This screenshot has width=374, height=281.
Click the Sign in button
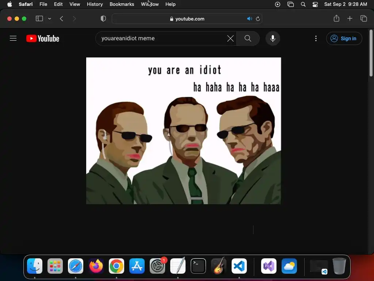click(x=344, y=38)
